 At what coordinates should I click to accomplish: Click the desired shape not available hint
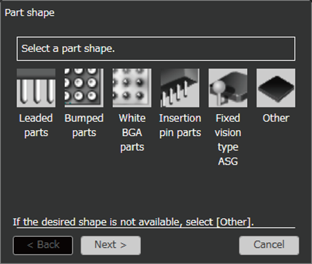(133, 222)
